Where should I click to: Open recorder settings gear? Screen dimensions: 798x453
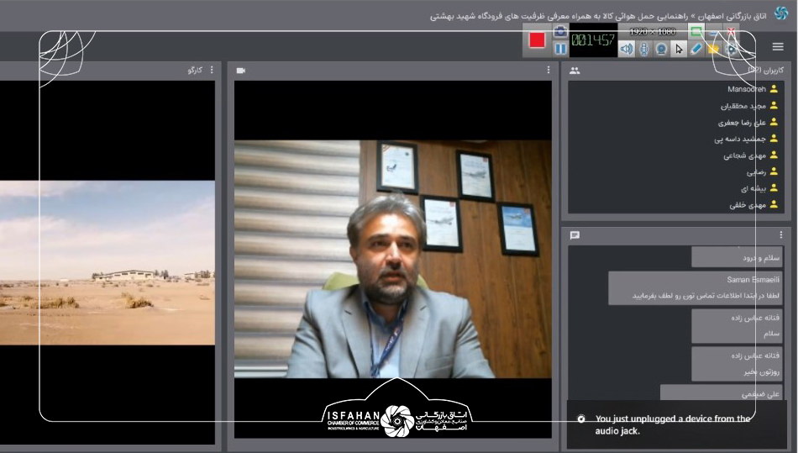[732, 49]
